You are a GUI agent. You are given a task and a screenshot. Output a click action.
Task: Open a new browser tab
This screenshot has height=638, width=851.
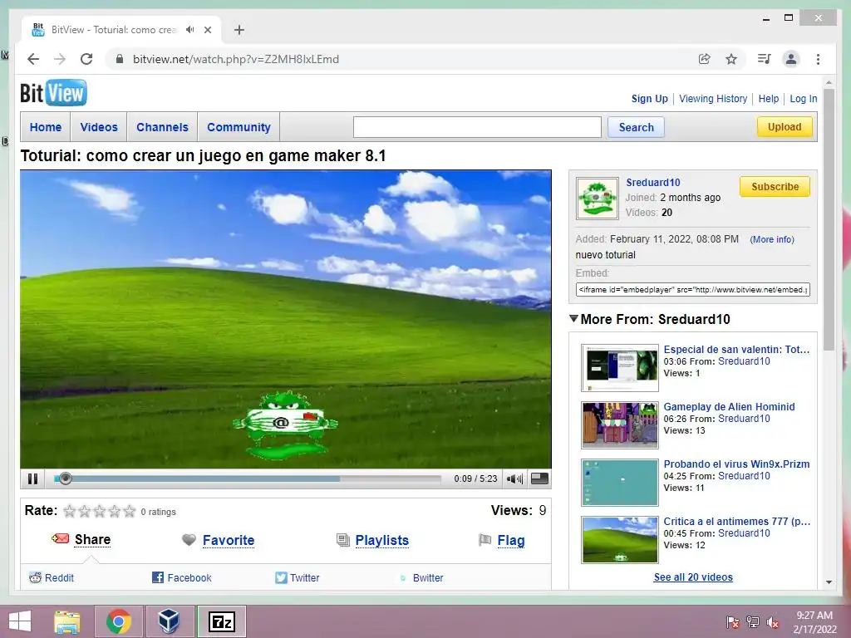pos(239,30)
